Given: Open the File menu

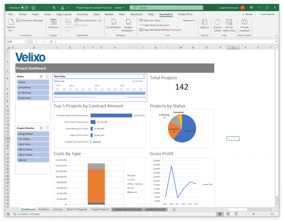Looking at the screenshot, I should (x=11, y=14).
